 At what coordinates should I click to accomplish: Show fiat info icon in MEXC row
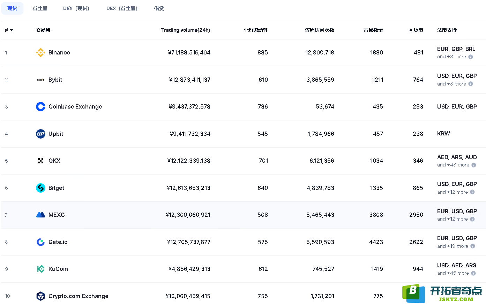click(x=472, y=219)
